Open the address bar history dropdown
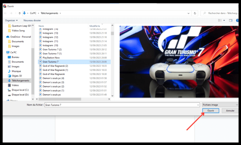The image size is (241, 145). [188, 13]
